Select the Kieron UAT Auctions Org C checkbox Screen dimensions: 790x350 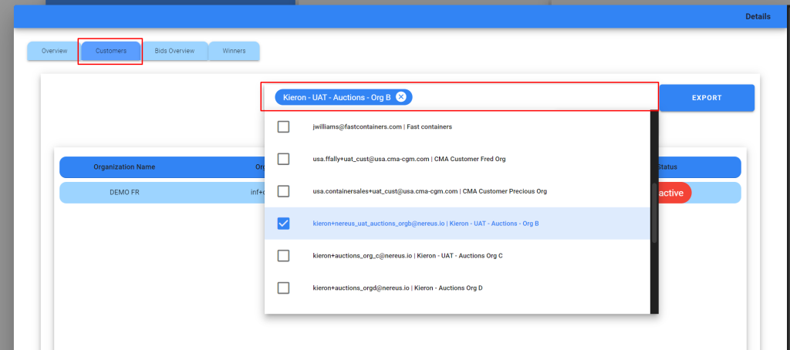[x=283, y=255]
